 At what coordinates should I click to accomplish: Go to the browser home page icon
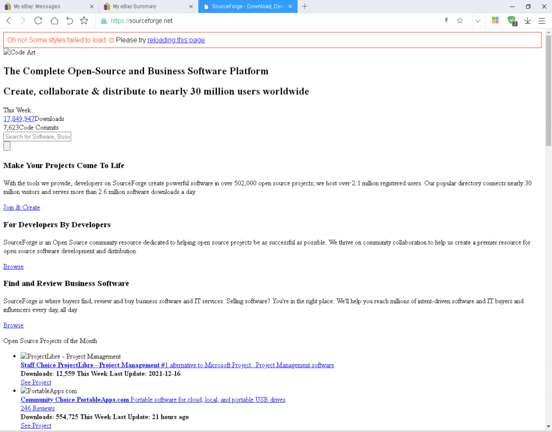coord(54,20)
